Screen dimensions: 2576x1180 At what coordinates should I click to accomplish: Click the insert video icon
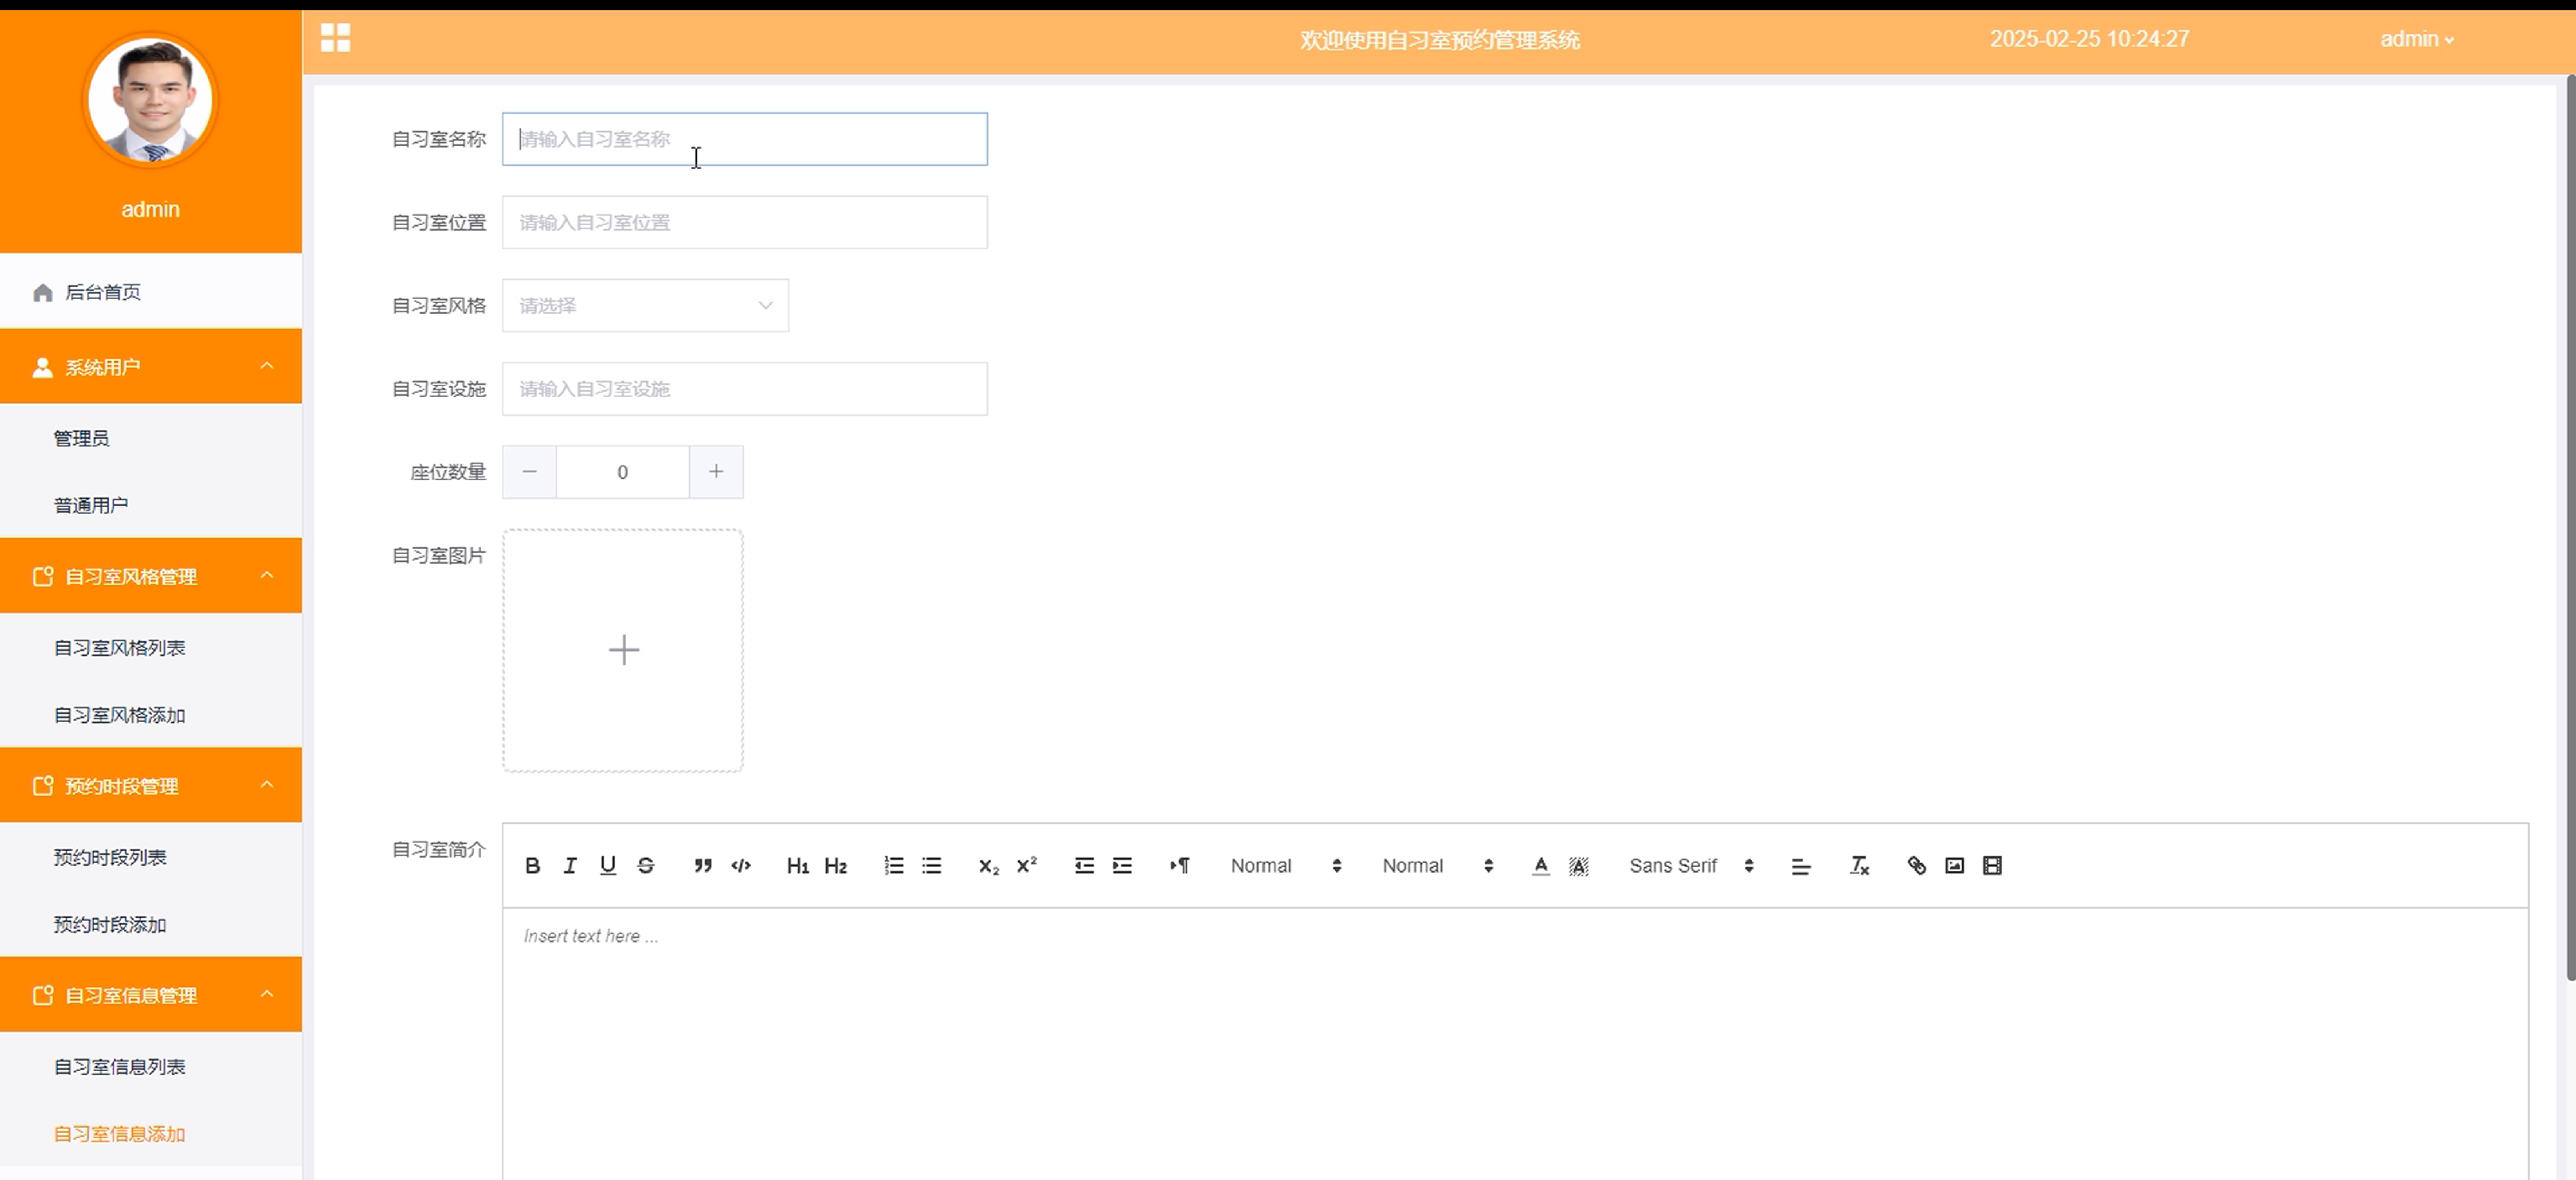[1992, 866]
